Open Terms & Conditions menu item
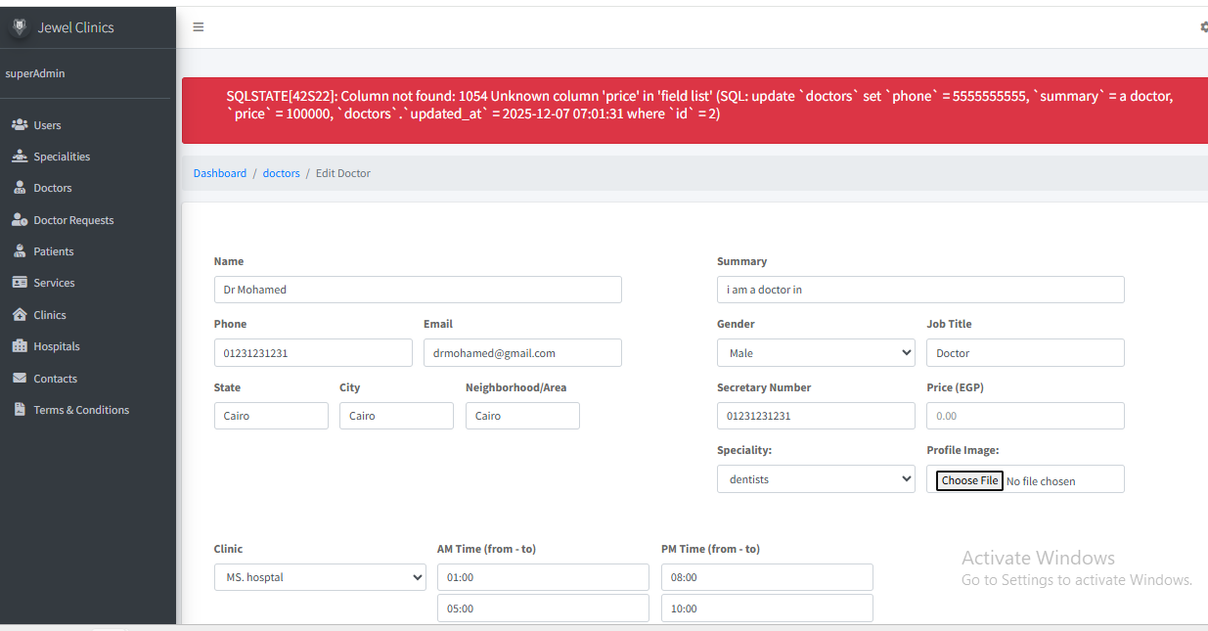The width and height of the screenshot is (1208, 631). point(81,410)
